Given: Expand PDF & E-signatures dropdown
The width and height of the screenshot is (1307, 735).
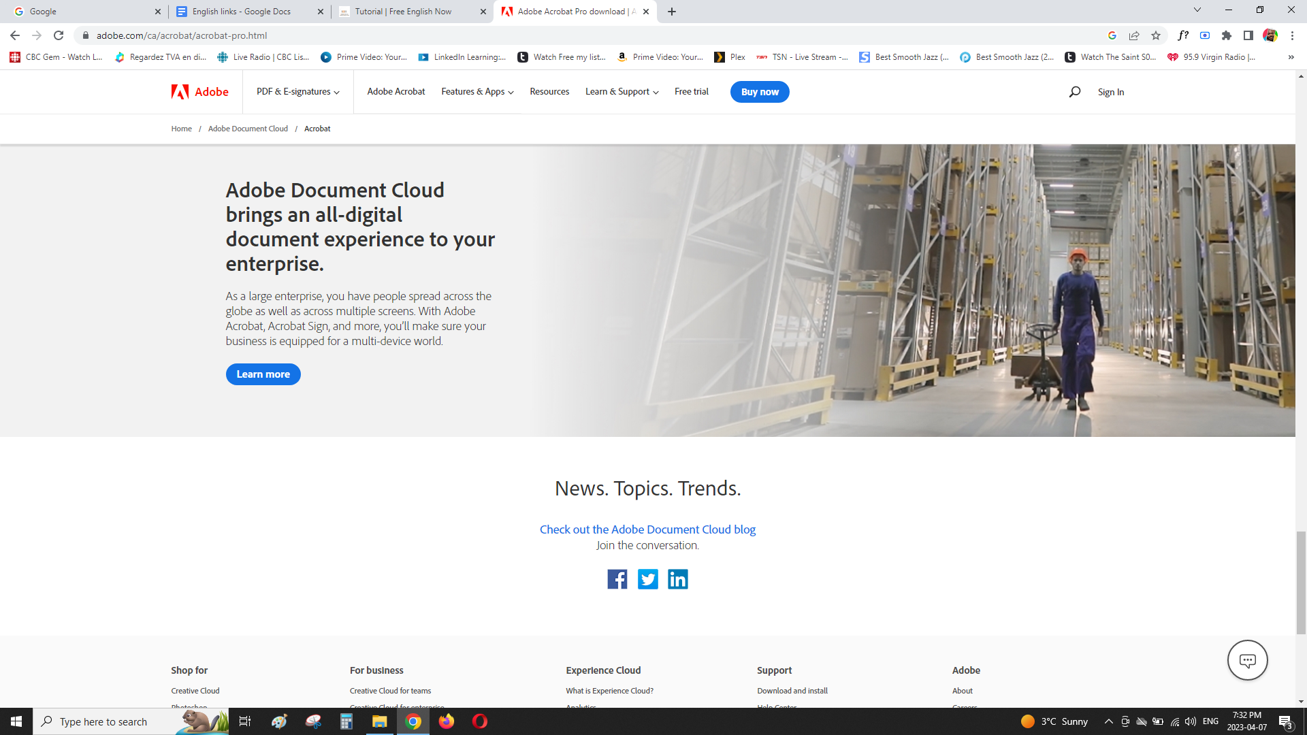Looking at the screenshot, I should [x=297, y=92].
